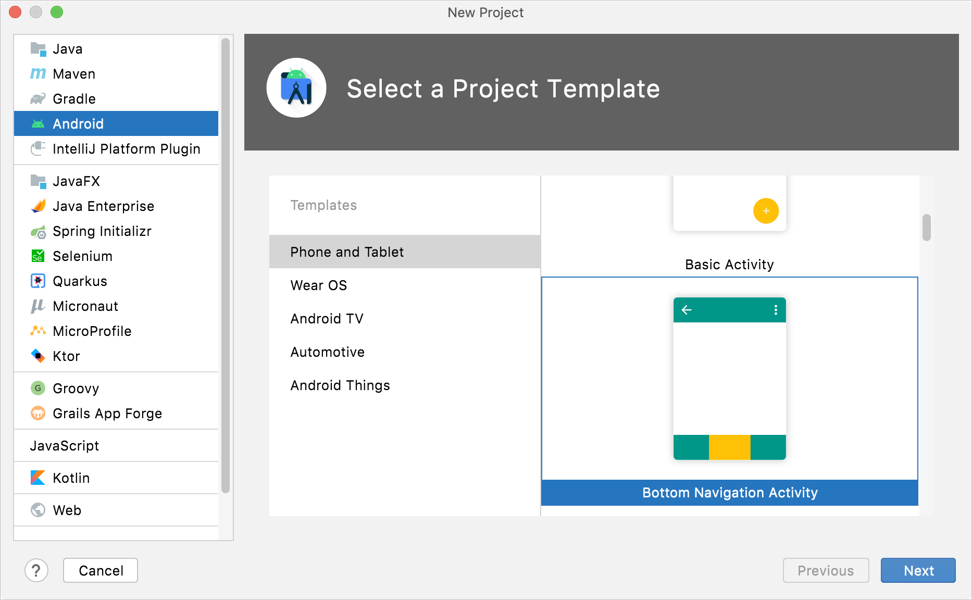Select Kotlin project type

(x=116, y=478)
